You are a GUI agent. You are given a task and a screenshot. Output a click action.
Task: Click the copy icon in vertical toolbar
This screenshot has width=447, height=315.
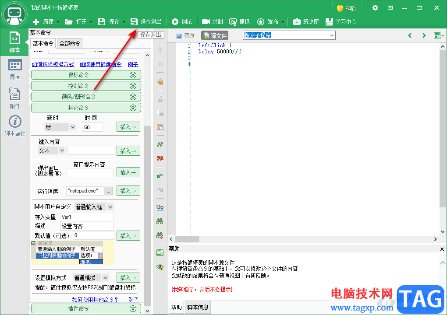[160, 113]
